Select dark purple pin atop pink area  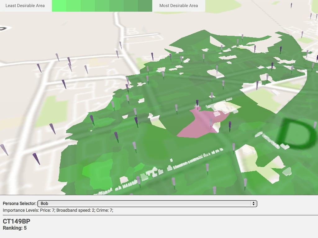197,103
